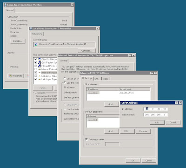
Task: Select the 10.0.20.1 gateway entry
Action: [x=93, y=120]
